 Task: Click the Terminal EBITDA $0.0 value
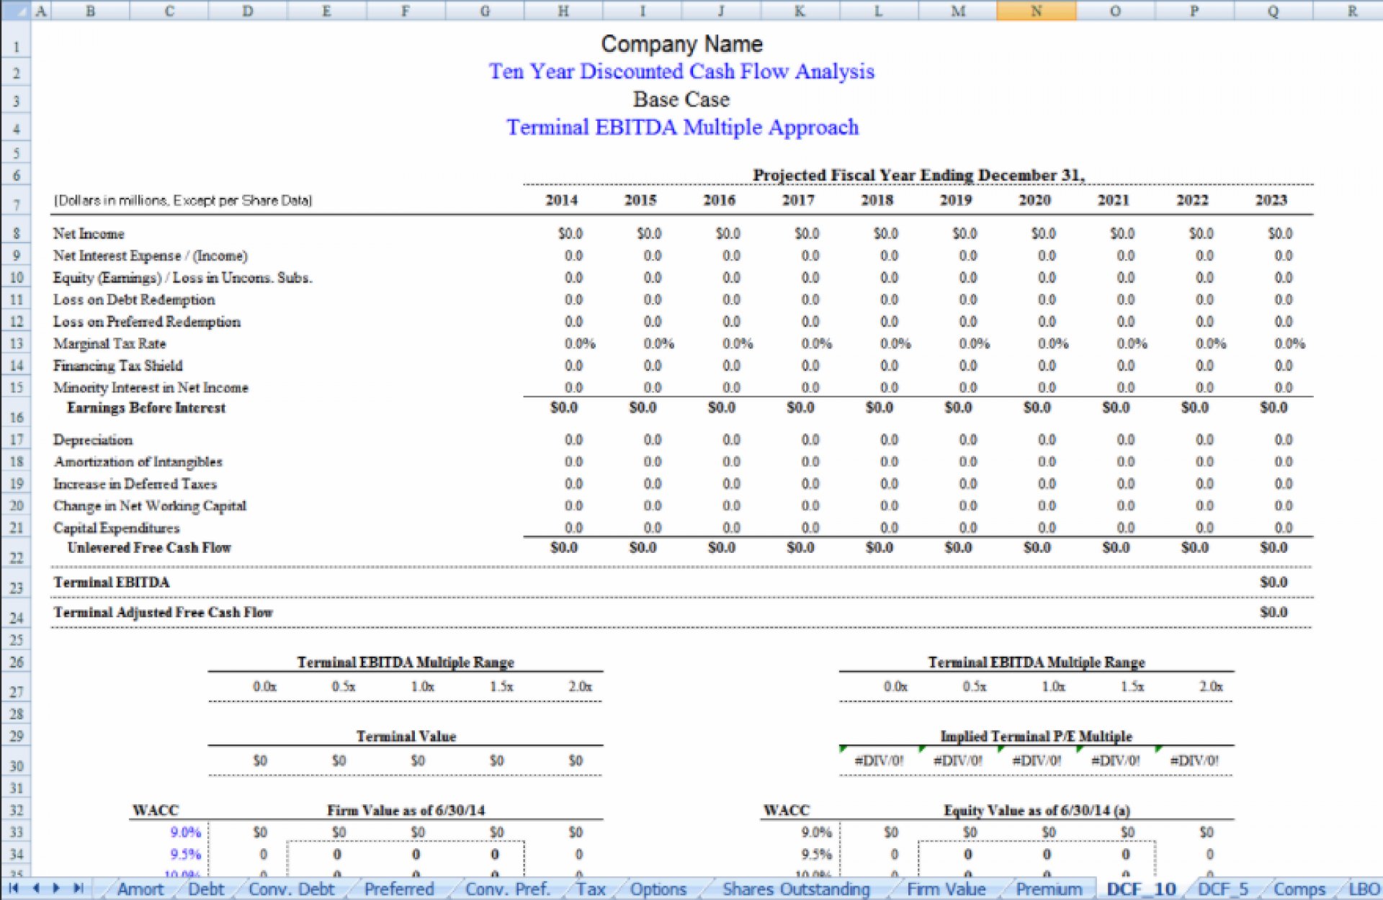tap(1273, 582)
